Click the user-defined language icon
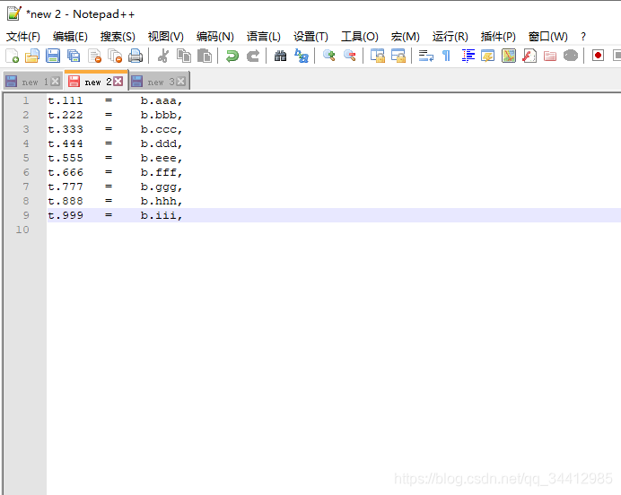 [488, 56]
